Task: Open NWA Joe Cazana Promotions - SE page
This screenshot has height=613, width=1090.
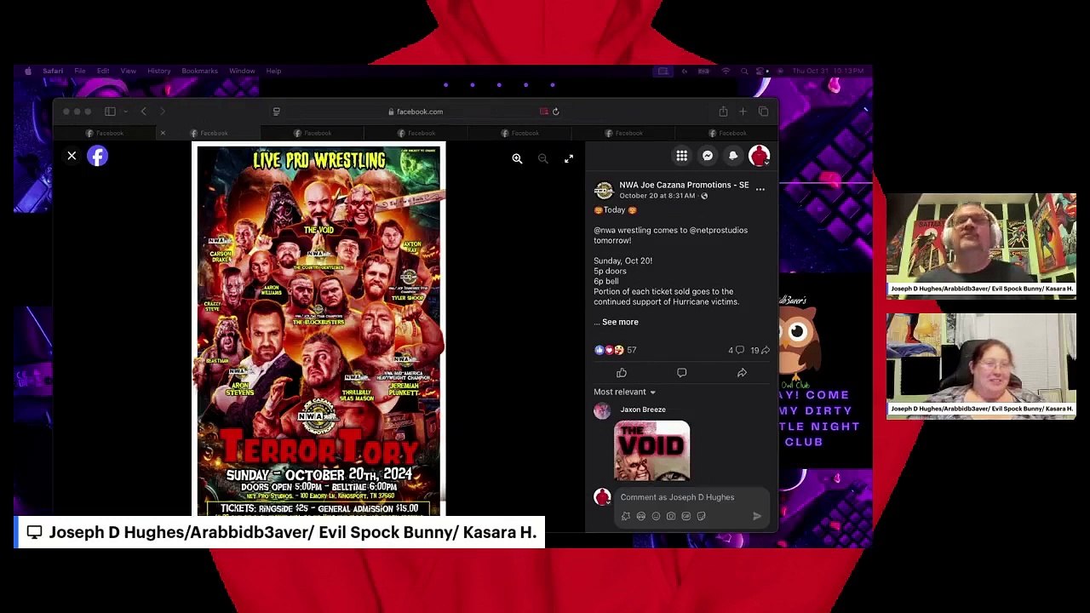Action: 684,185
